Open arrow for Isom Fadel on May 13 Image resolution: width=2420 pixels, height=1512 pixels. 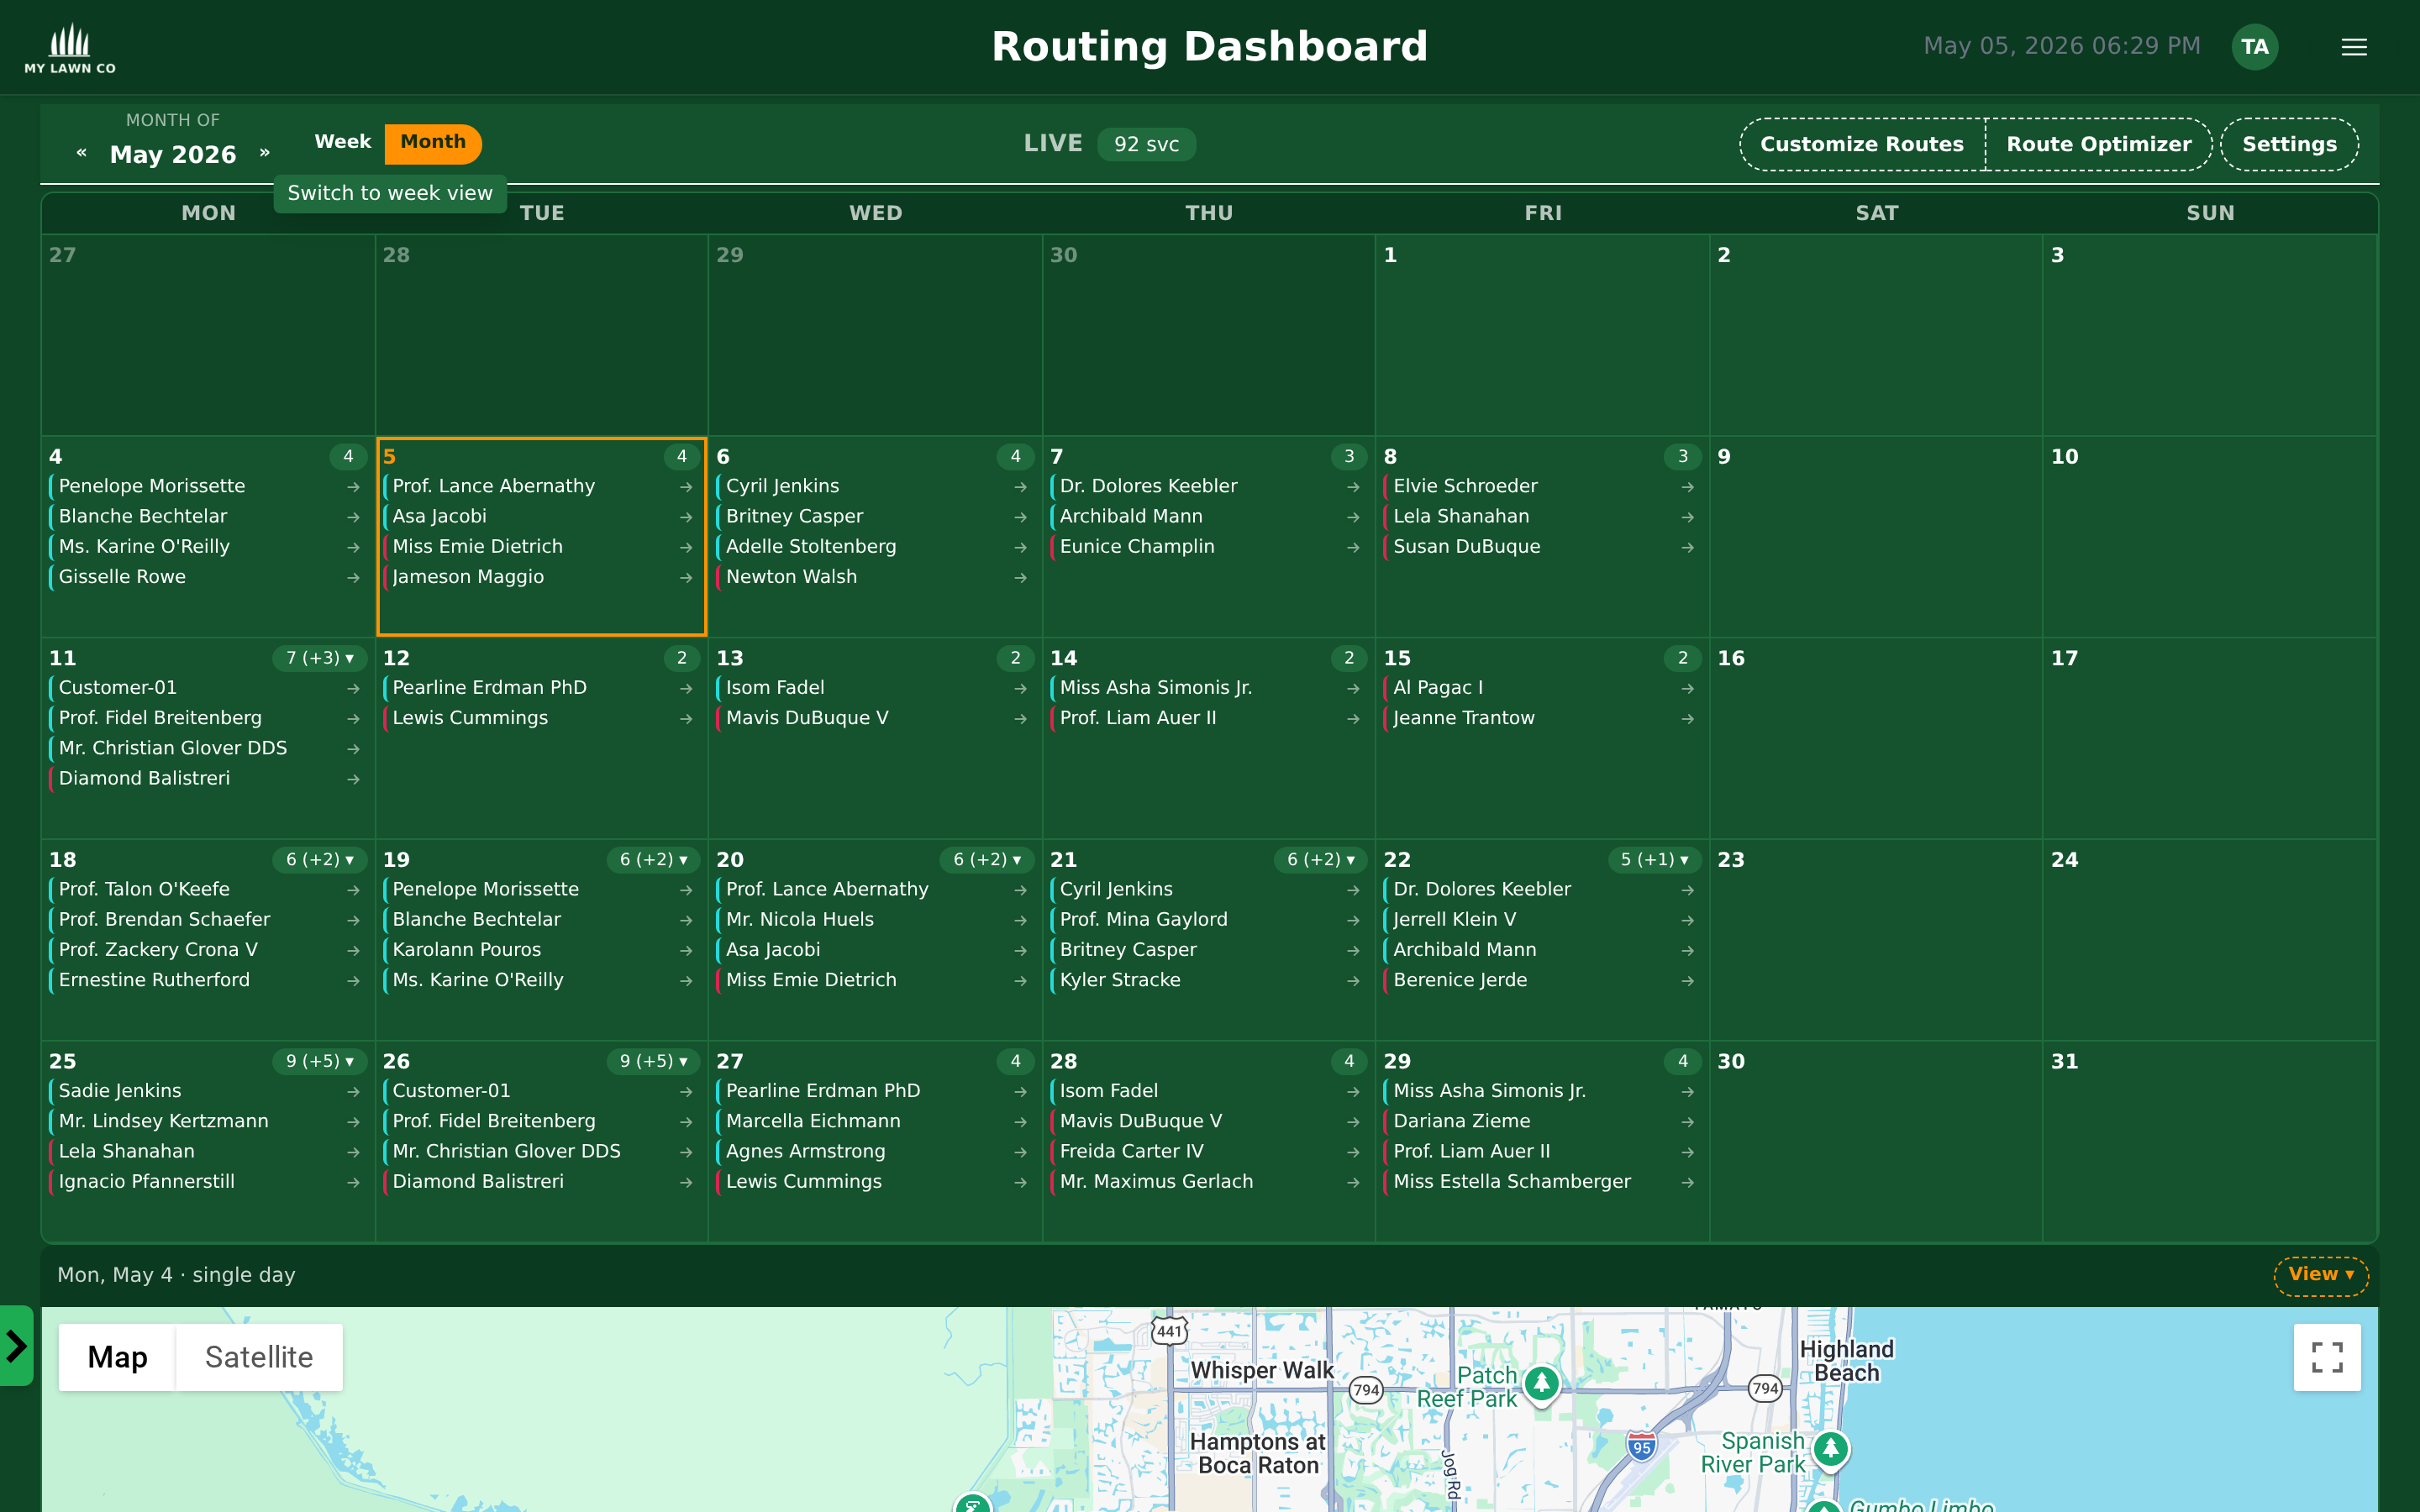coord(1020,689)
